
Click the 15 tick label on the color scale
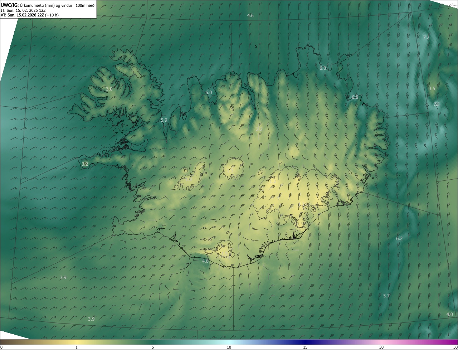pos(305,347)
